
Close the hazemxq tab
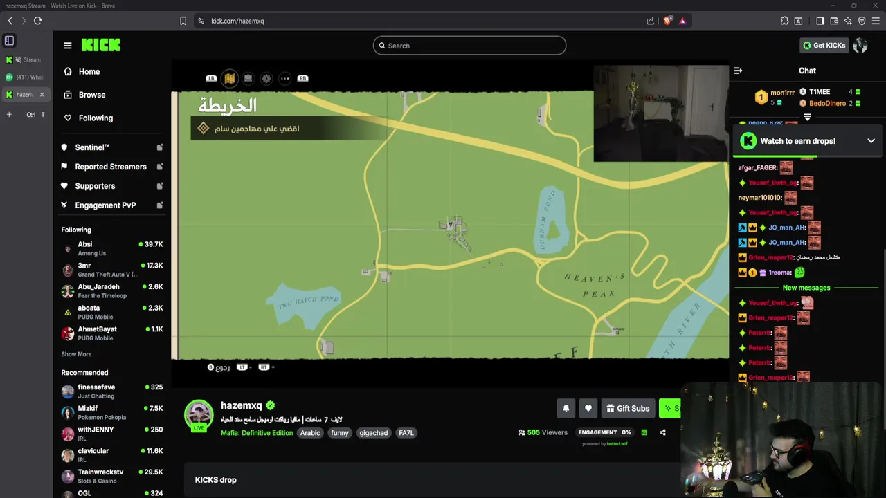point(42,95)
